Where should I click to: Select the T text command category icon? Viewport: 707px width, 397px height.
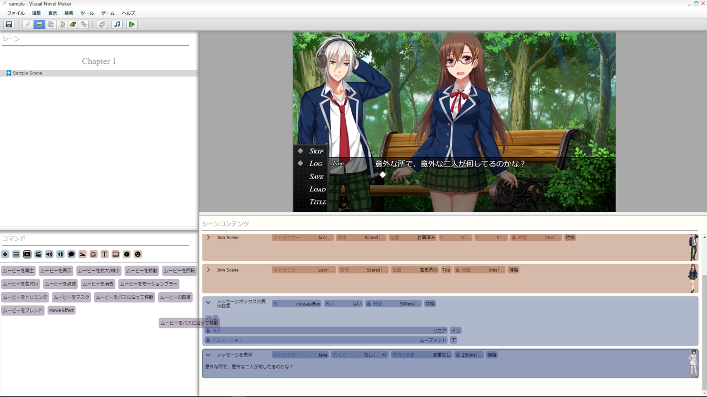(x=103, y=254)
